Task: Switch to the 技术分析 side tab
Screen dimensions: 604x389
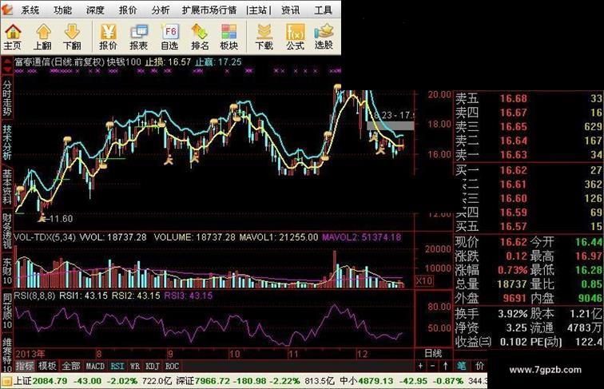Action: 7,142
